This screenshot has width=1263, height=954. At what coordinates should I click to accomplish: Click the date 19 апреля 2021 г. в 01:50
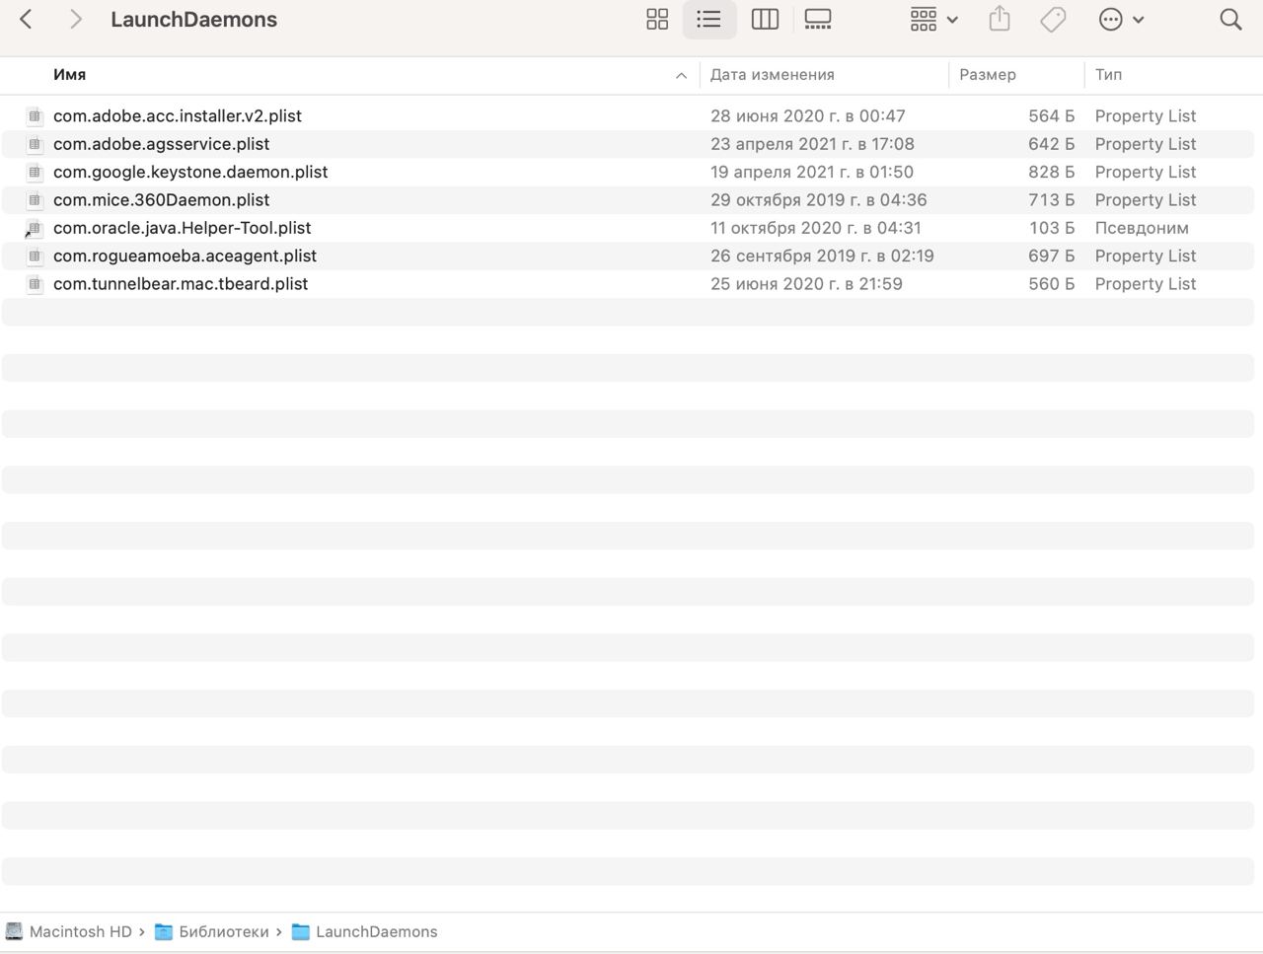(811, 172)
